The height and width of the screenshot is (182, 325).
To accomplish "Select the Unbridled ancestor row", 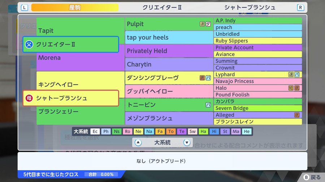I will point(258,34).
